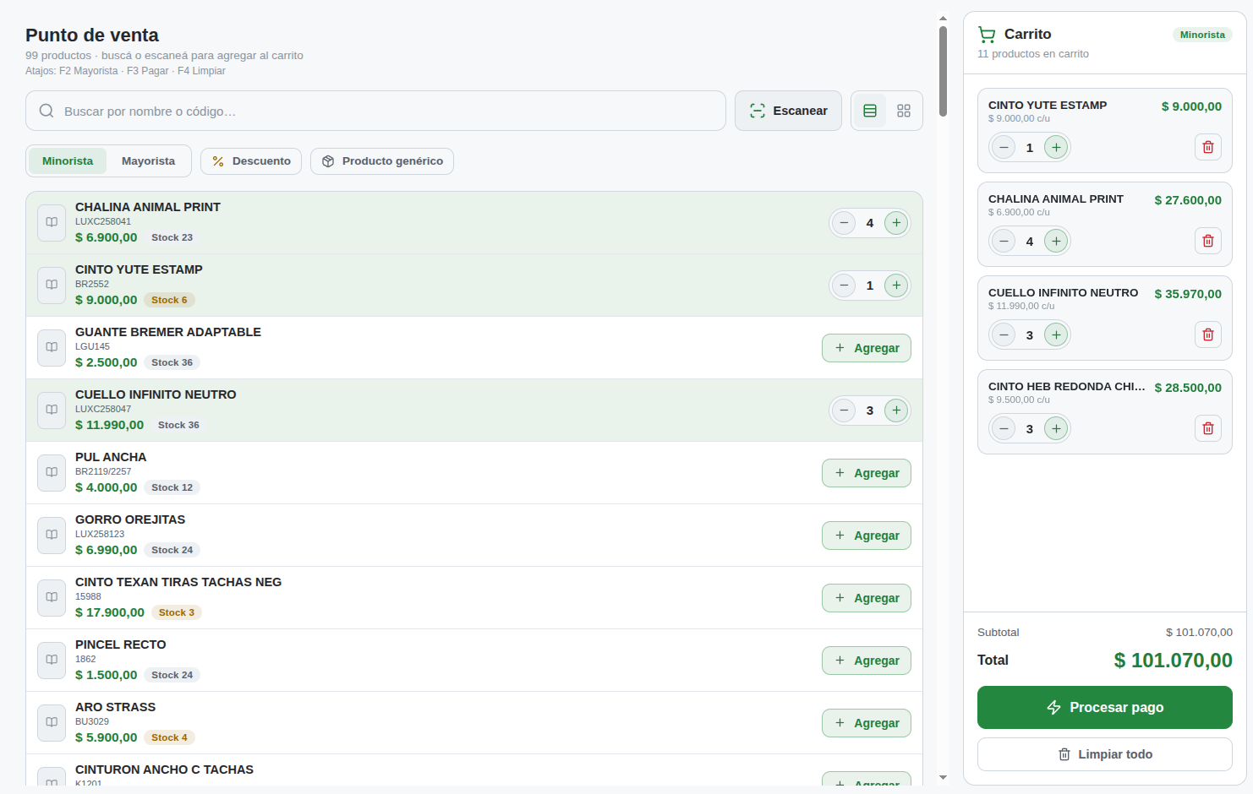This screenshot has height=794, width=1253.
Task: Click GUANTE BREMER ADAPTABLE product image icon
Action: coord(52,347)
